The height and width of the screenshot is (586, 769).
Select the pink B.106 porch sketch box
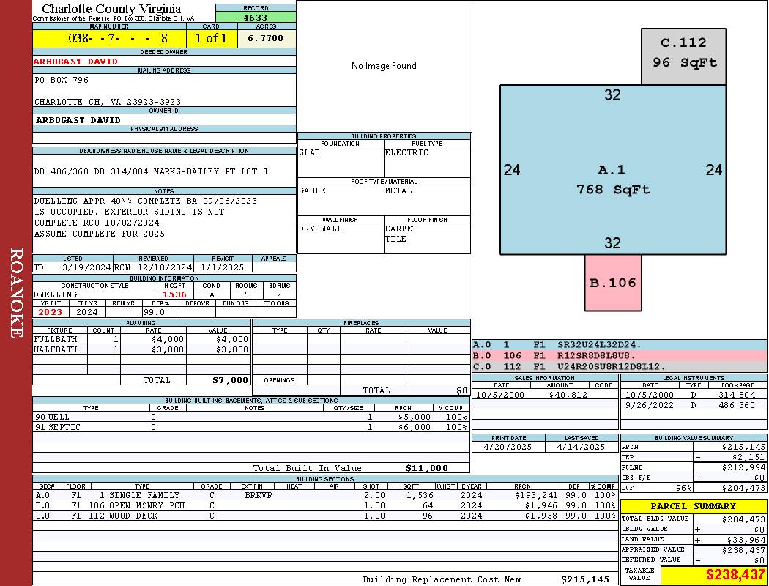(613, 283)
